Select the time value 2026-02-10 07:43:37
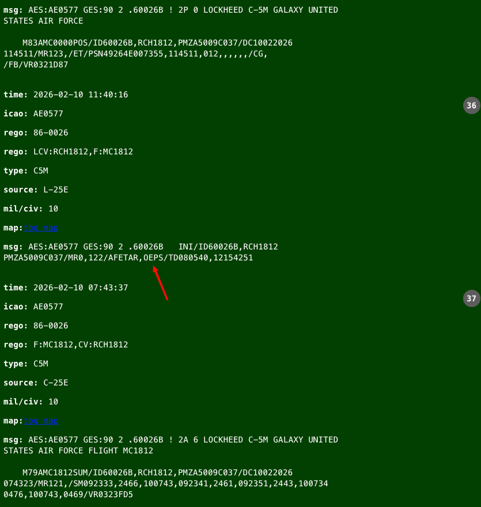The width and height of the screenshot is (481, 507). 81,287
